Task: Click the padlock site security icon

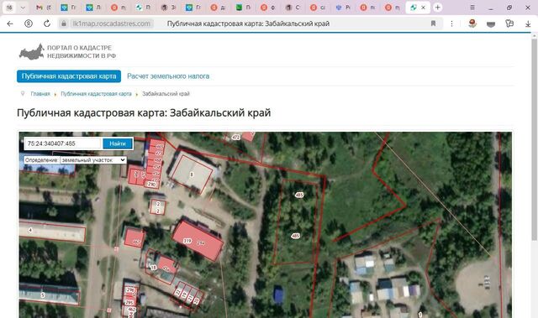Action: click(x=64, y=23)
